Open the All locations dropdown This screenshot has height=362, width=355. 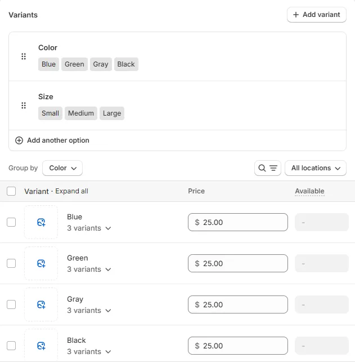click(x=316, y=168)
